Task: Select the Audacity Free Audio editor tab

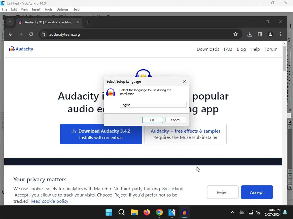Action: tap(48, 22)
